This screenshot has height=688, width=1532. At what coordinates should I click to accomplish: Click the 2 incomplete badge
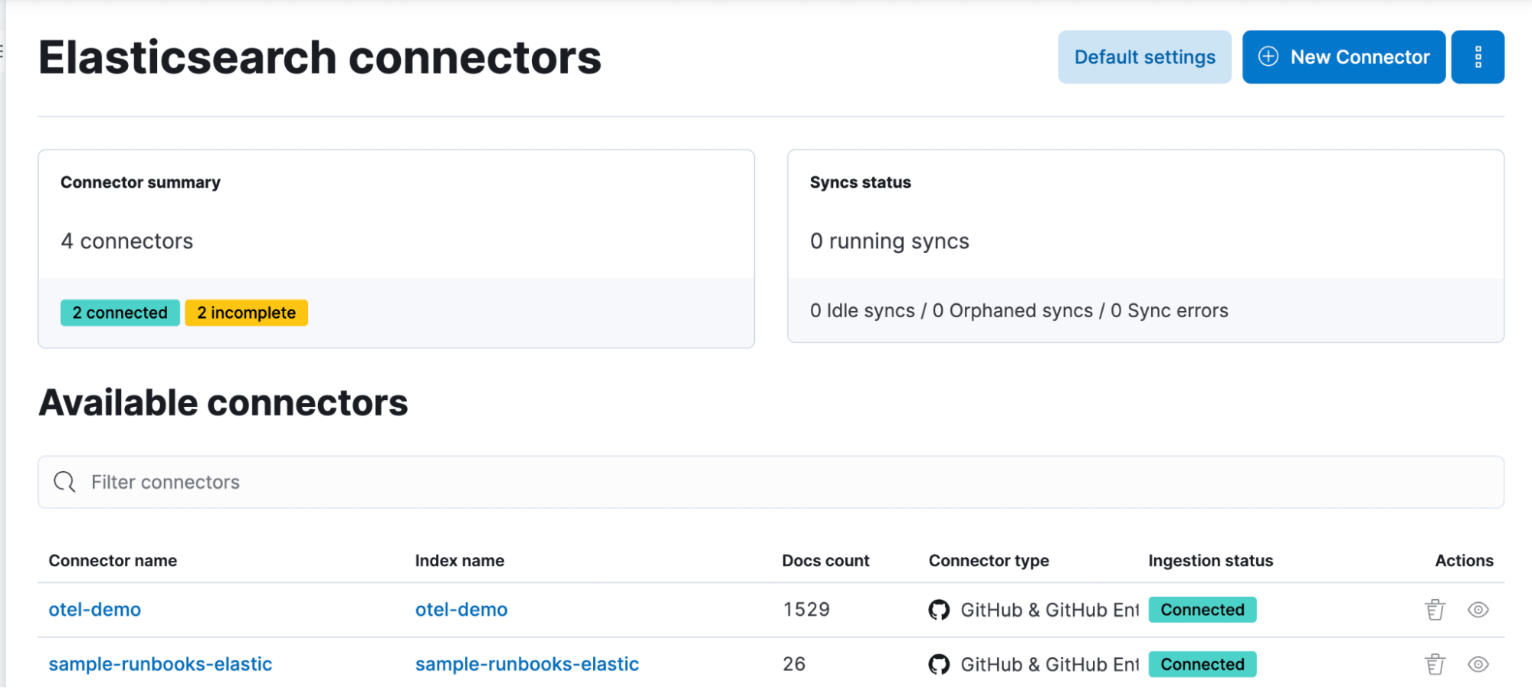pos(246,313)
